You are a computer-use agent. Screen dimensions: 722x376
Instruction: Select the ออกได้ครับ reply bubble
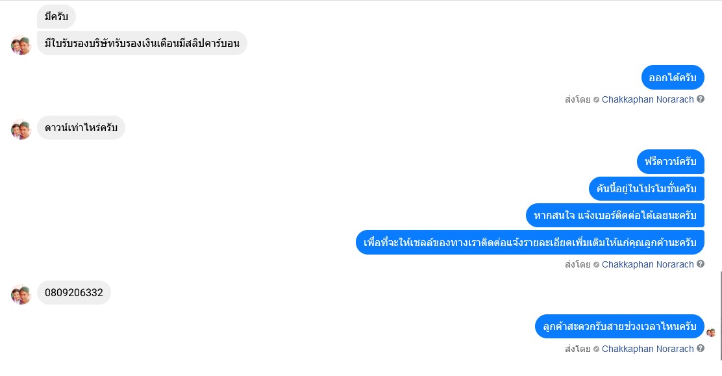pos(673,77)
